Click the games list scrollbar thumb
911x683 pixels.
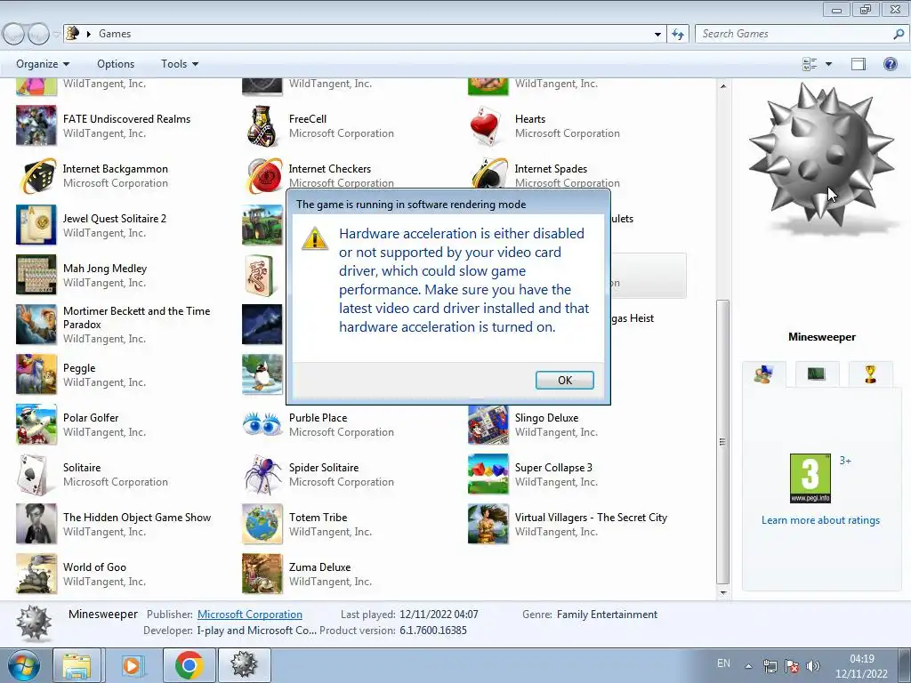[722, 443]
